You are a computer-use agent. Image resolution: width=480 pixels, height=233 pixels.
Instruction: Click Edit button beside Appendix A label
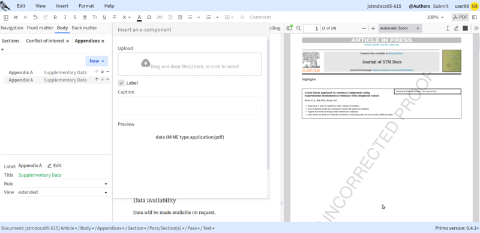[55, 165]
